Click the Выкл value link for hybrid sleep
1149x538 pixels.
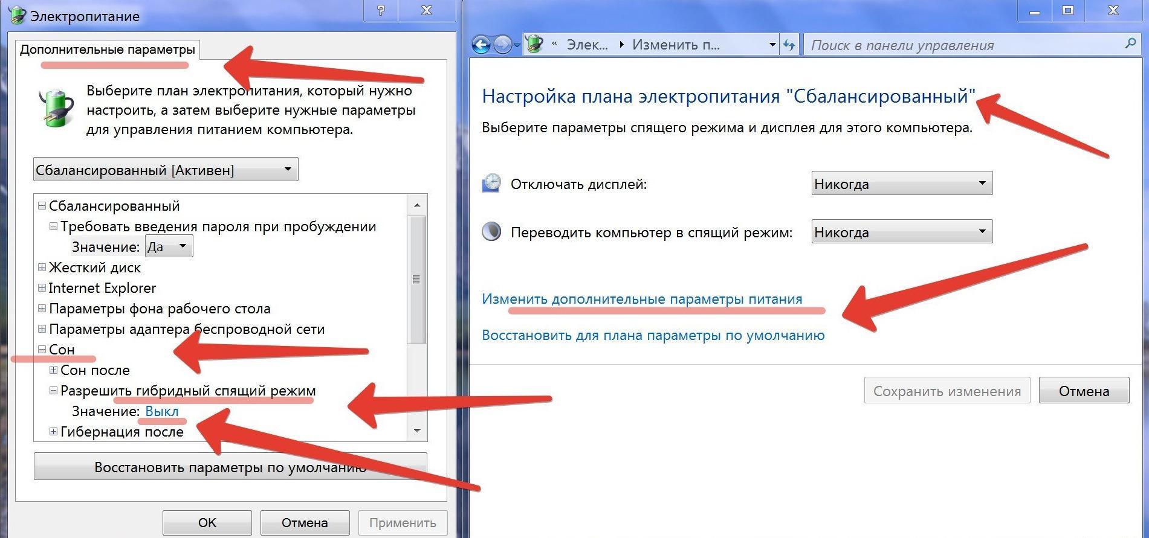pyautogui.click(x=162, y=411)
